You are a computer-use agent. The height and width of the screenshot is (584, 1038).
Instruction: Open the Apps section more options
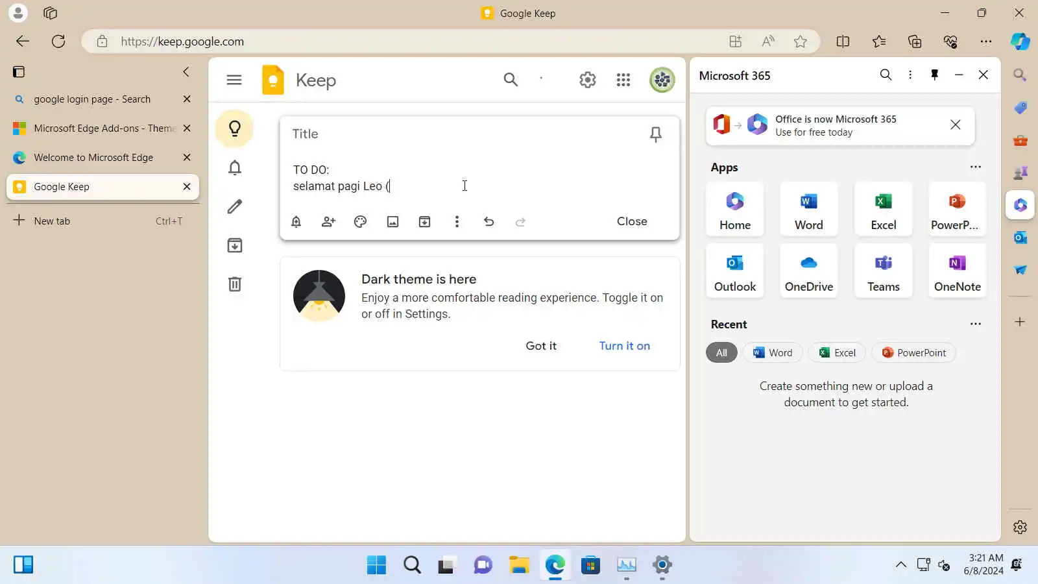(976, 167)
